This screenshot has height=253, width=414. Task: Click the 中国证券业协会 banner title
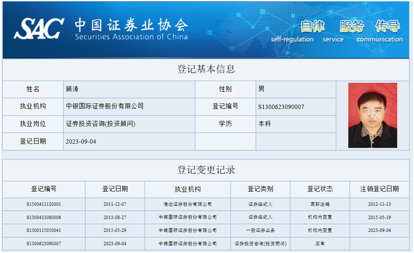(x=131, y=25)
